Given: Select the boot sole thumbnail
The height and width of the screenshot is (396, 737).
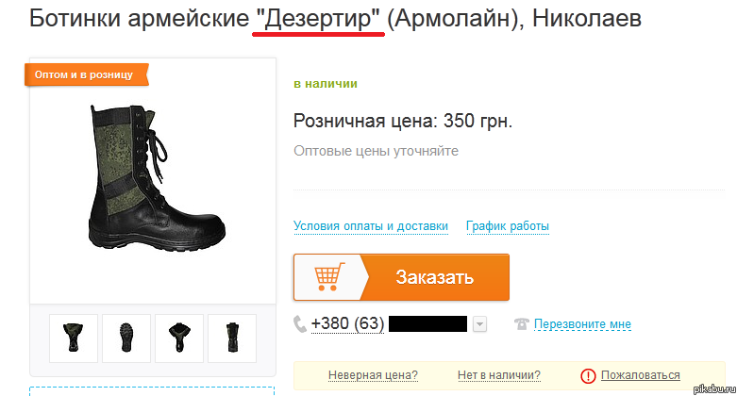Looking at the screenshot, I should 126,338.
